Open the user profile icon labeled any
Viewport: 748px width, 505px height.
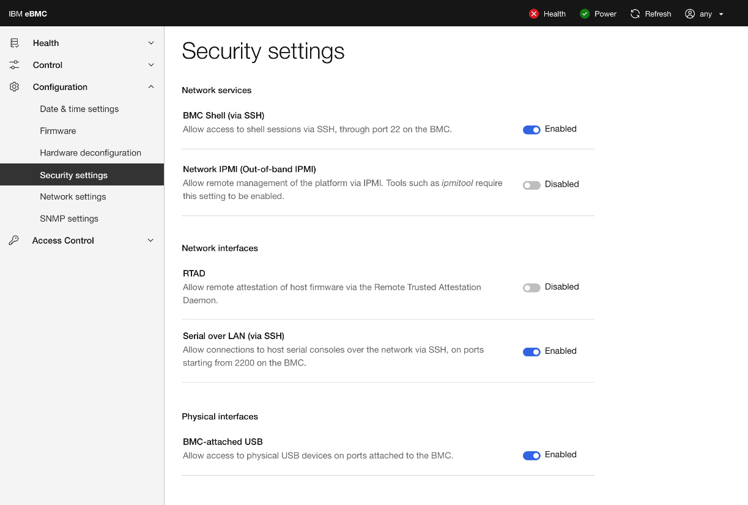(689, 13)
